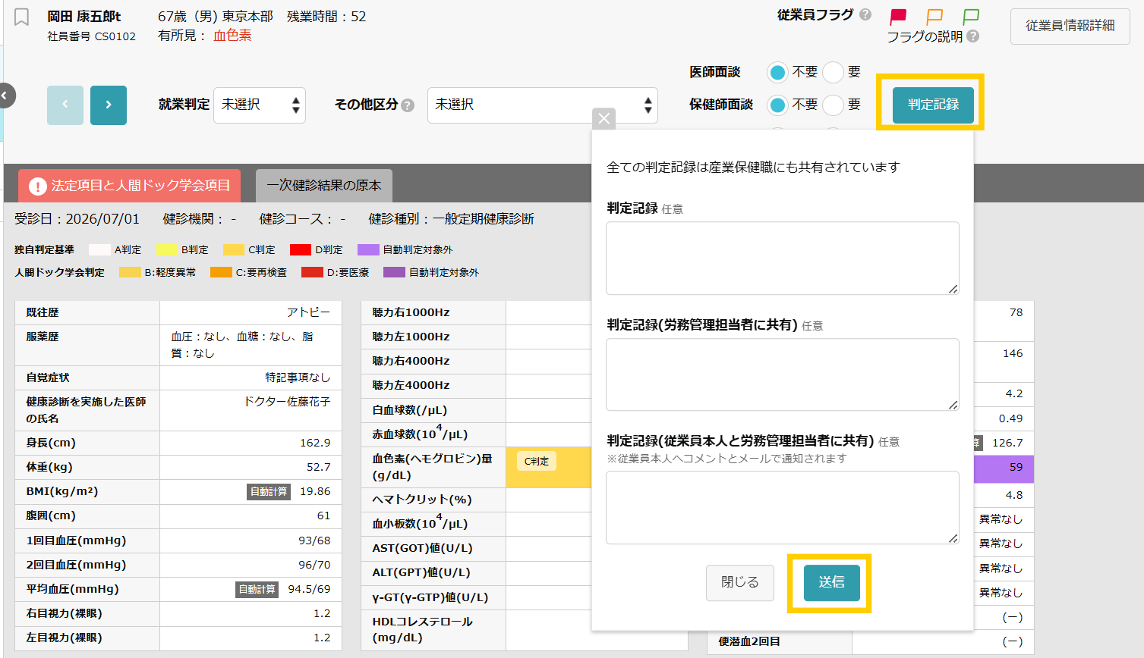The width and height of the screenshot is (1144, 658).
Task: Click the A判定 legend swatch
Action: click(x=99, y=249)
